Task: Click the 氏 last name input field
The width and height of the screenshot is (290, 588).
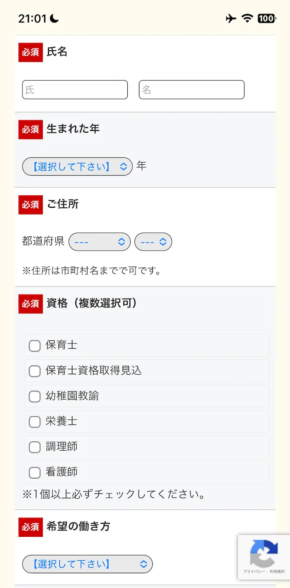Action: [x=74, y=89]
